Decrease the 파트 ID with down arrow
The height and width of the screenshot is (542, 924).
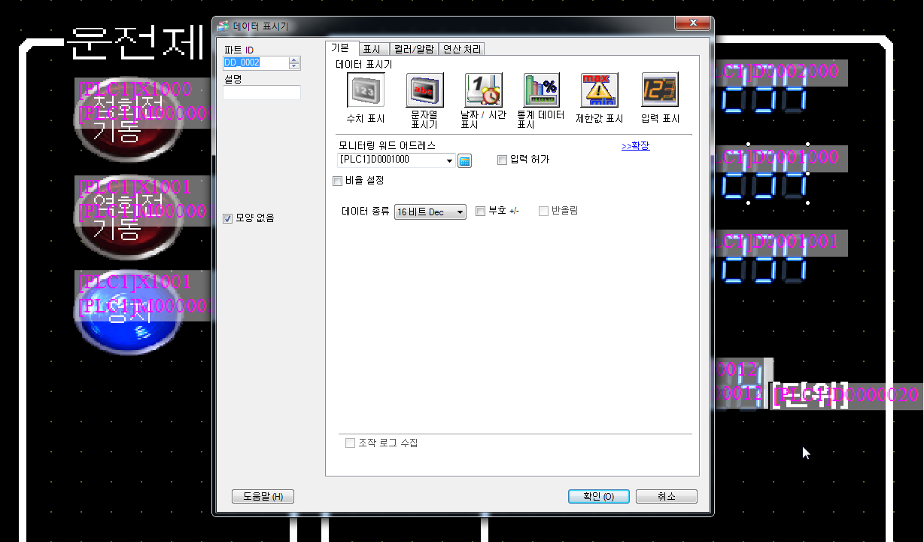pyautogui.click(x=294, y=67)
